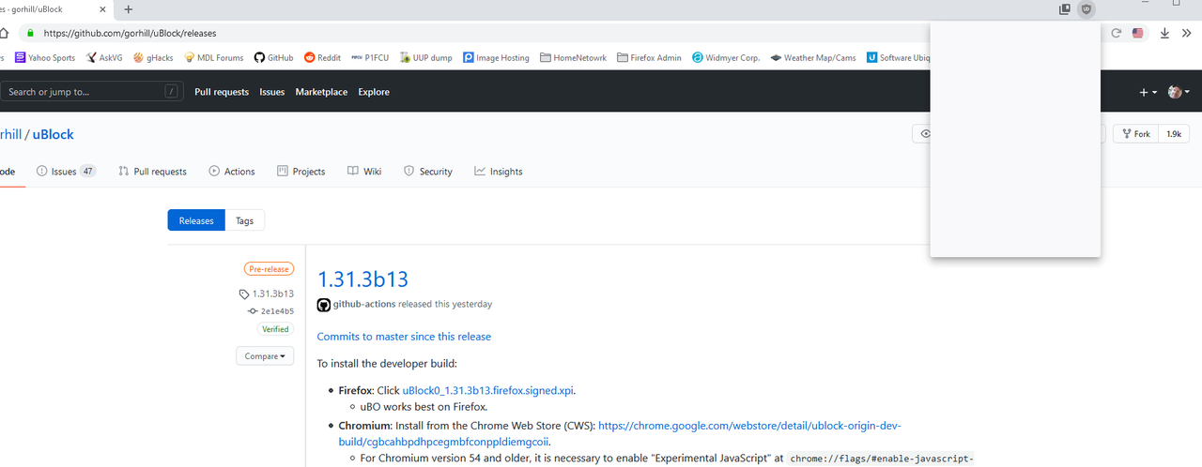
Task: Open the HomeNetowrk bookmark folder
Action: click(x=574, y=57)
